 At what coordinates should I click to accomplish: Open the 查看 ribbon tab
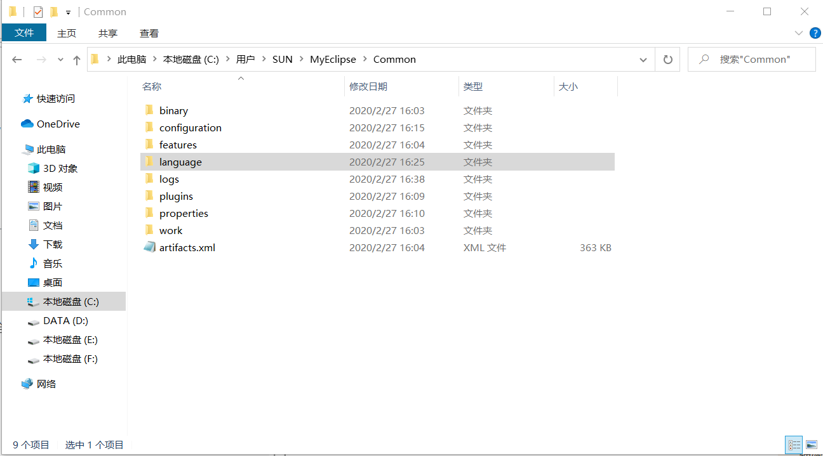[x=149, y=33]
